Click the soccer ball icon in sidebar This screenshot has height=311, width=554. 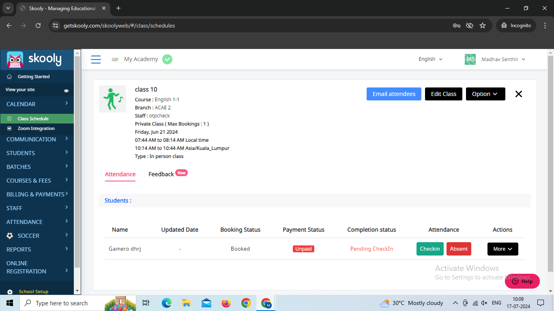tap(10, 236)
